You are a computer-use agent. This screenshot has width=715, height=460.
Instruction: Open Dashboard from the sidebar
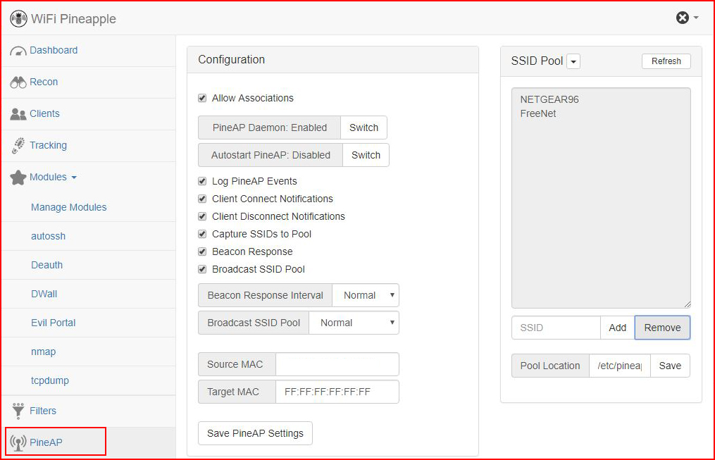click(54, 50)
